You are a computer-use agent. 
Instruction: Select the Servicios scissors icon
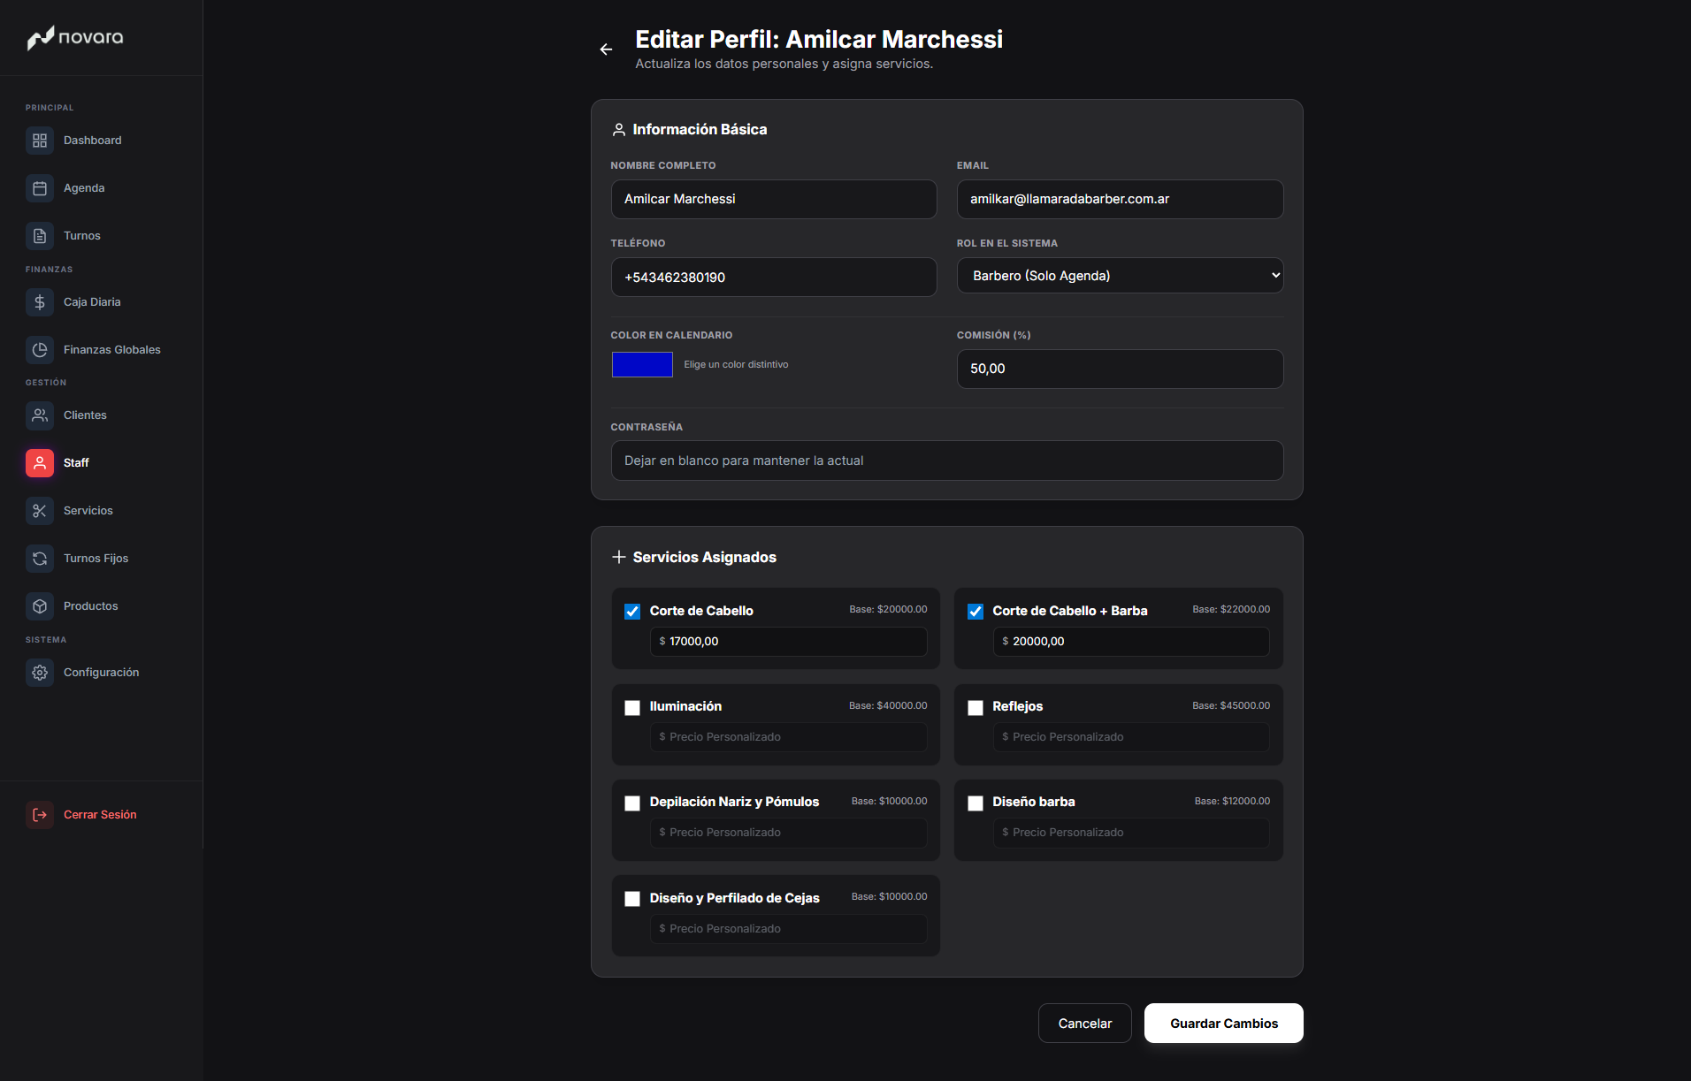click(x=40, y=511)
